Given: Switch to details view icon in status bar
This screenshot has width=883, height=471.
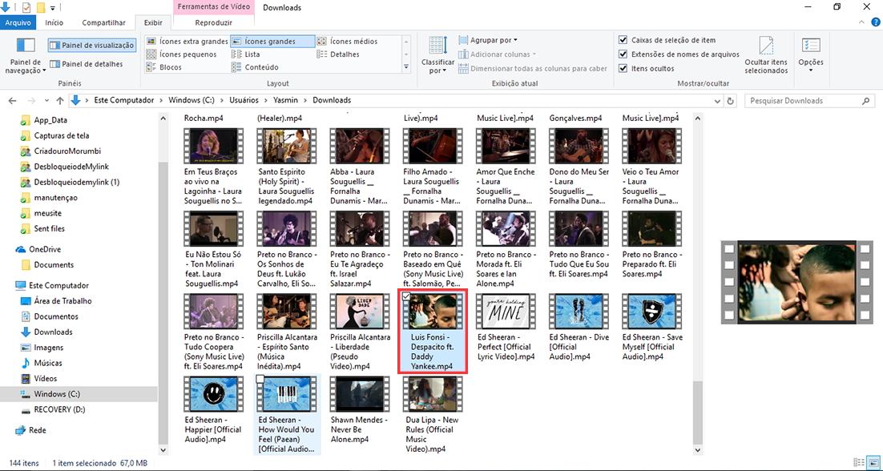Looking at the screenshot, I should click(859, 462).
